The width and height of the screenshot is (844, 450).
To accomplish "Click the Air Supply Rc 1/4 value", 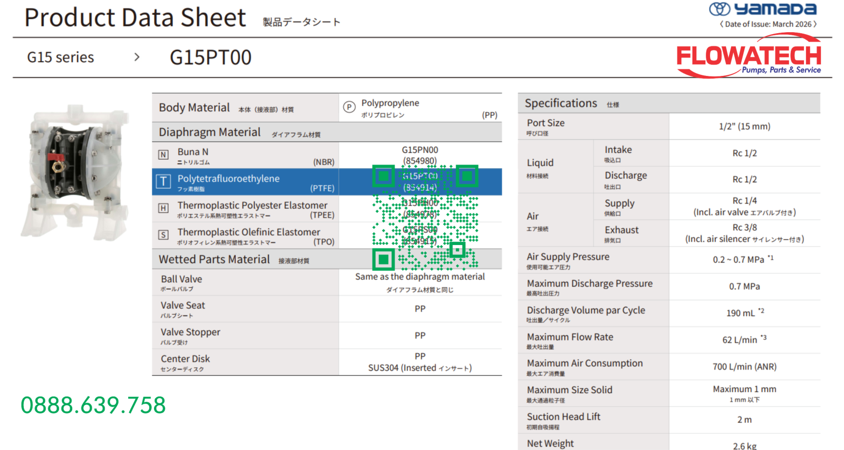I will (744, 201).
